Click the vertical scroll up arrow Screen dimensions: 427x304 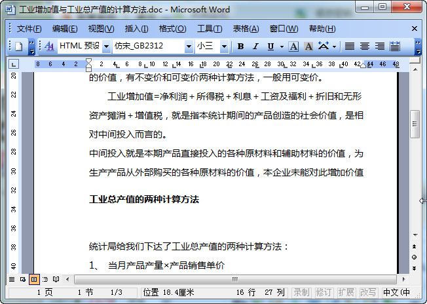click(x=415, y=69)
